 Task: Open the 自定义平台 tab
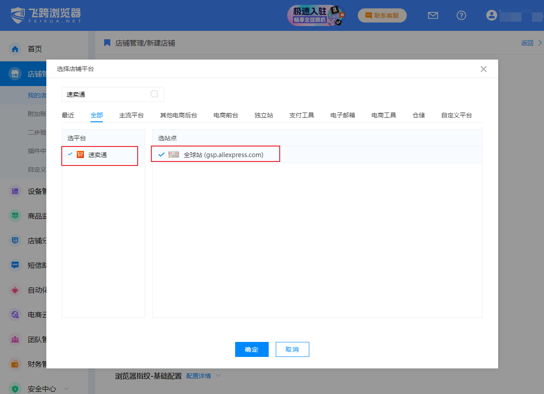456,115
